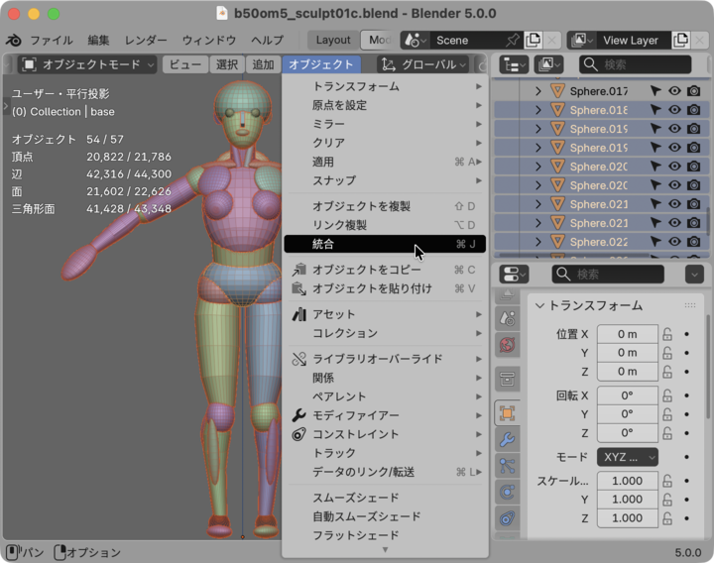Open the Object Constraints properties tab icon

508,518
